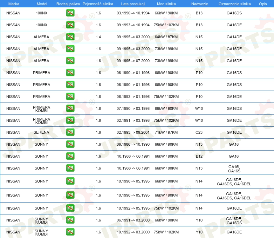The height and width of the screenshot is (238, 274).
Task: Click fuel icon in SUNNY GA16i, GA16S row
Action: pos(70,168)
